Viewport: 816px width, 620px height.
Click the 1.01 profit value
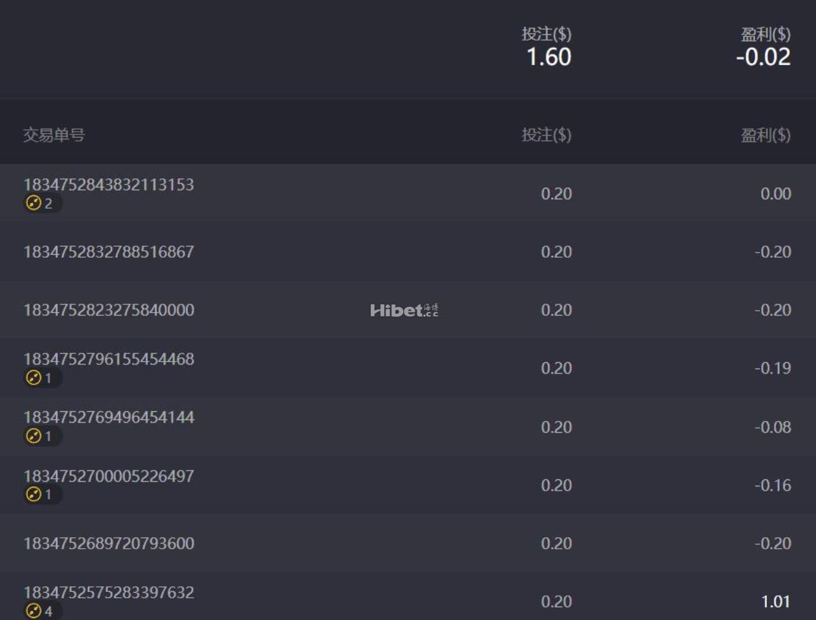[x=775, y=602]
